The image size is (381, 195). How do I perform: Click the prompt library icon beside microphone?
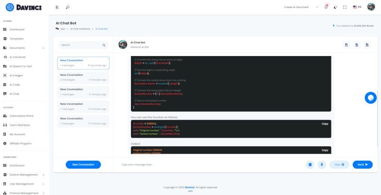click(x=310, y=165)
